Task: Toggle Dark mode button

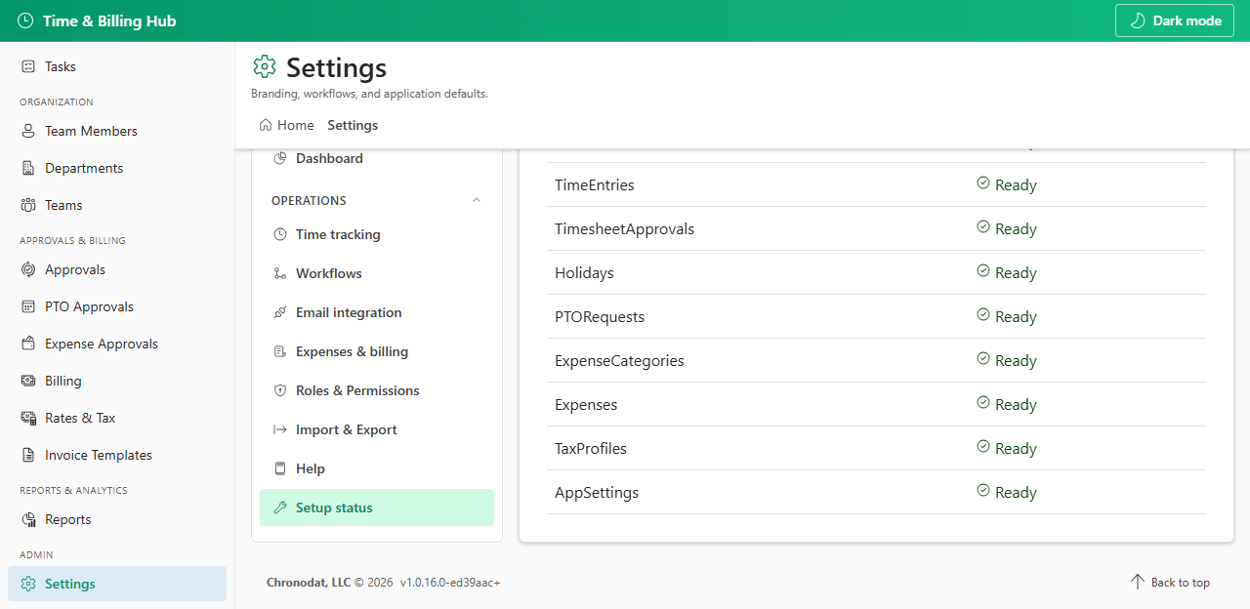Action: pyautogui.click(x=1176, y=20)
